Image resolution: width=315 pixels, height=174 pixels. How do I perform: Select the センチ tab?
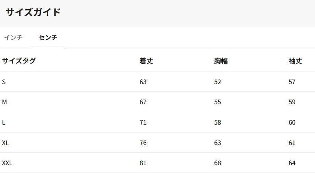coord(48,37)
